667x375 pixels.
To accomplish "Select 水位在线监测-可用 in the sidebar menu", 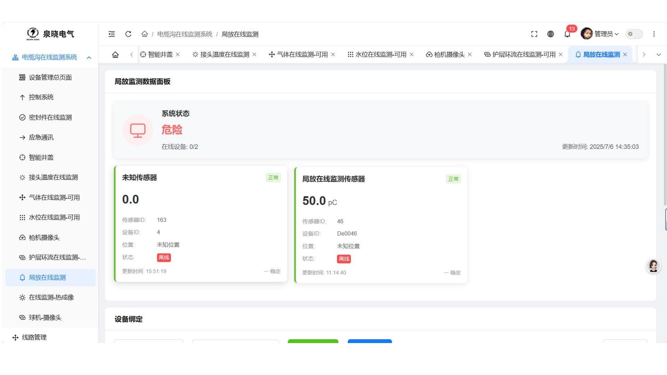I will click(x=50, y=217).
